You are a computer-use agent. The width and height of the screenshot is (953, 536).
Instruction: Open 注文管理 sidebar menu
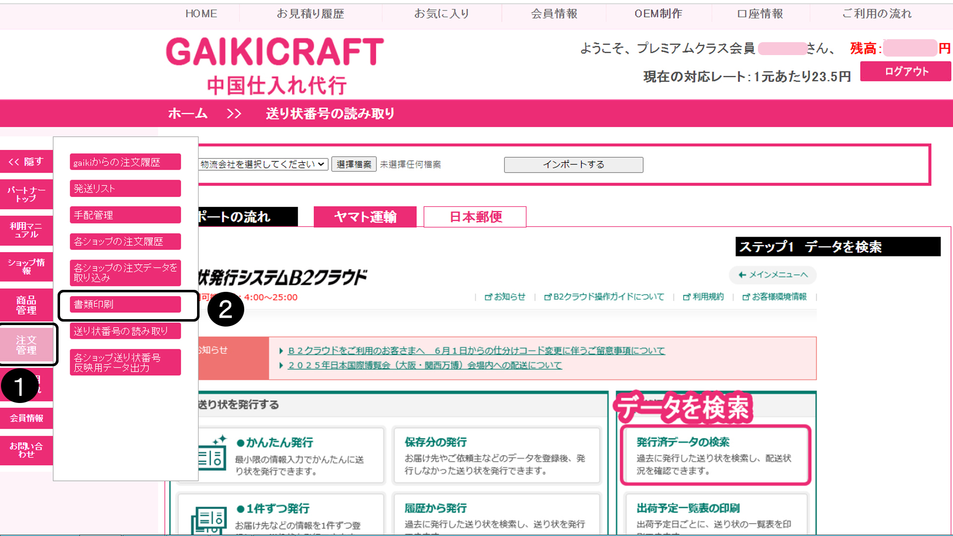pos(26,345)
